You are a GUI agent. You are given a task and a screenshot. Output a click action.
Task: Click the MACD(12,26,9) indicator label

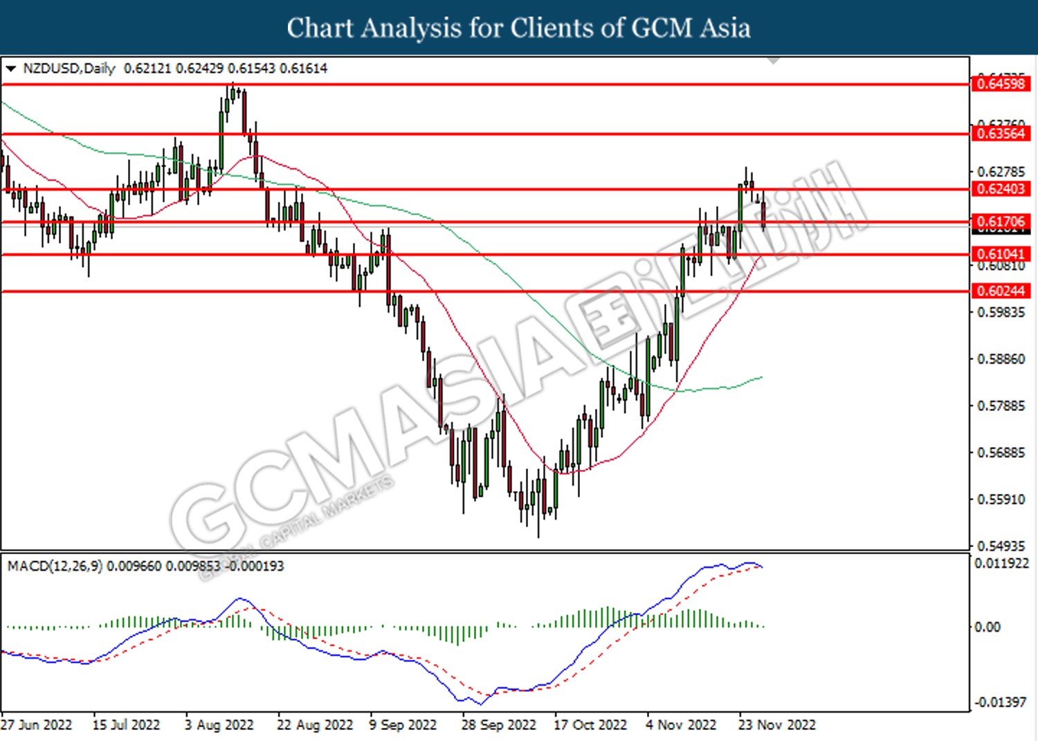coord(55,566)
